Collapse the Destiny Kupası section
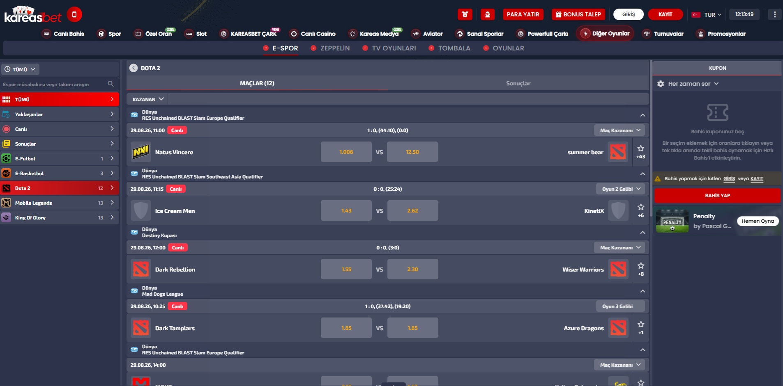 (643, 233)
